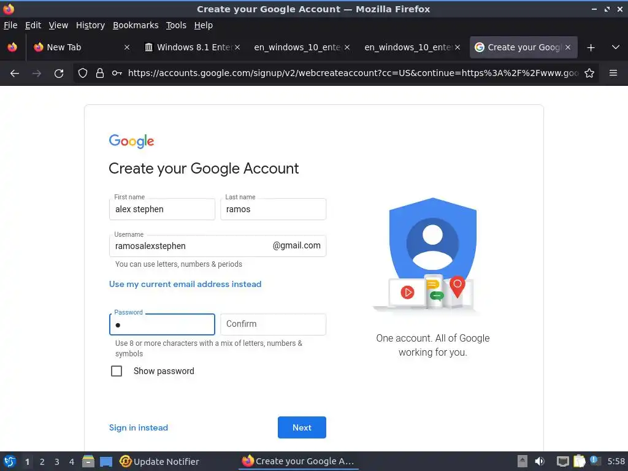
Task: Click the show desktop taskbar icon
Action: [106, 461]
